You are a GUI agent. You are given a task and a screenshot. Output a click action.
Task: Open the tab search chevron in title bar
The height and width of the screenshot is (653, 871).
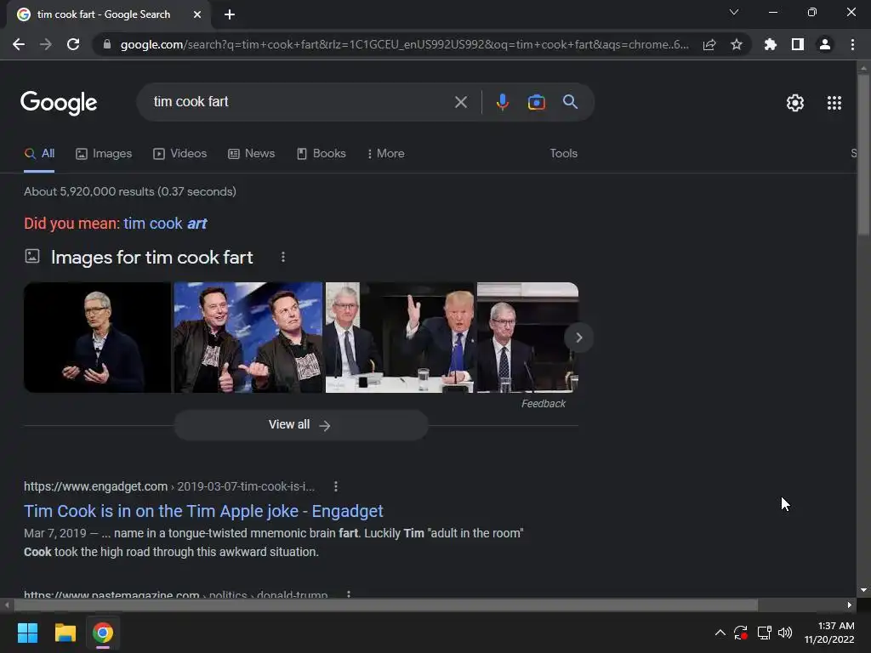pos(734,12)
